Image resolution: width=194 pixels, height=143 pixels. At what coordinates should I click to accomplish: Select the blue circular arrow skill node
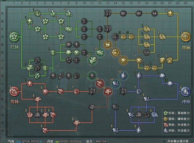tap(139, 91)
